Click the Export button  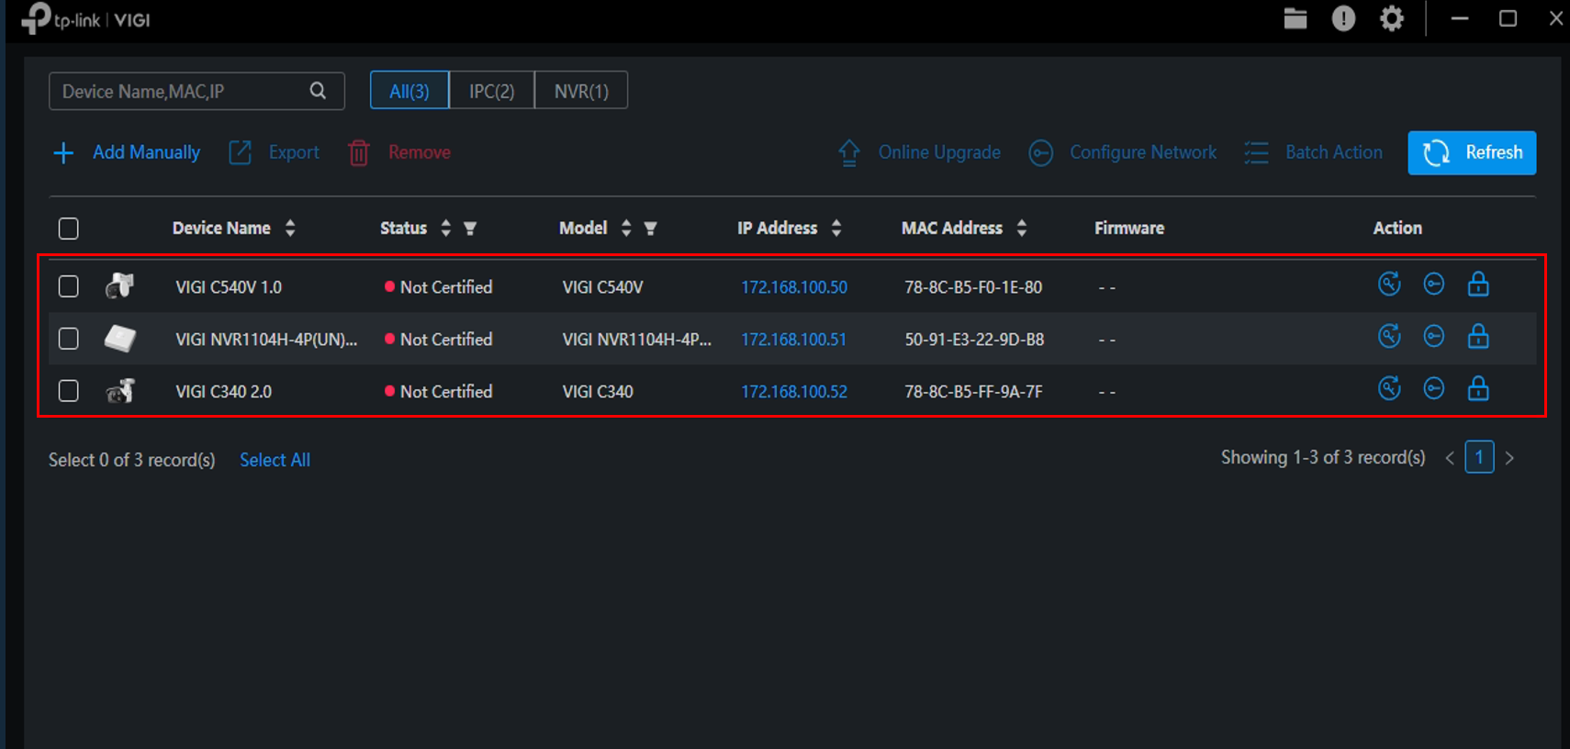[x=274, y=152]
